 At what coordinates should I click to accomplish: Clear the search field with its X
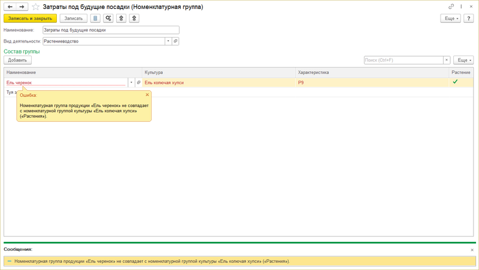click(x=447, y=60)
